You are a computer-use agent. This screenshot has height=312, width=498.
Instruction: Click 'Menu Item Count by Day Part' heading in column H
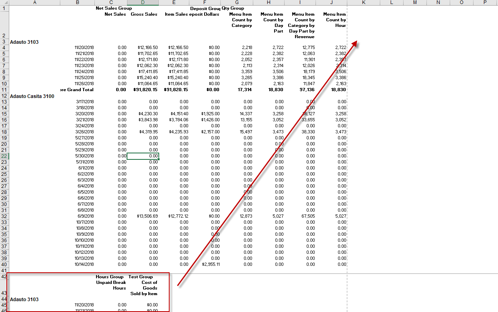click(271, 22)
